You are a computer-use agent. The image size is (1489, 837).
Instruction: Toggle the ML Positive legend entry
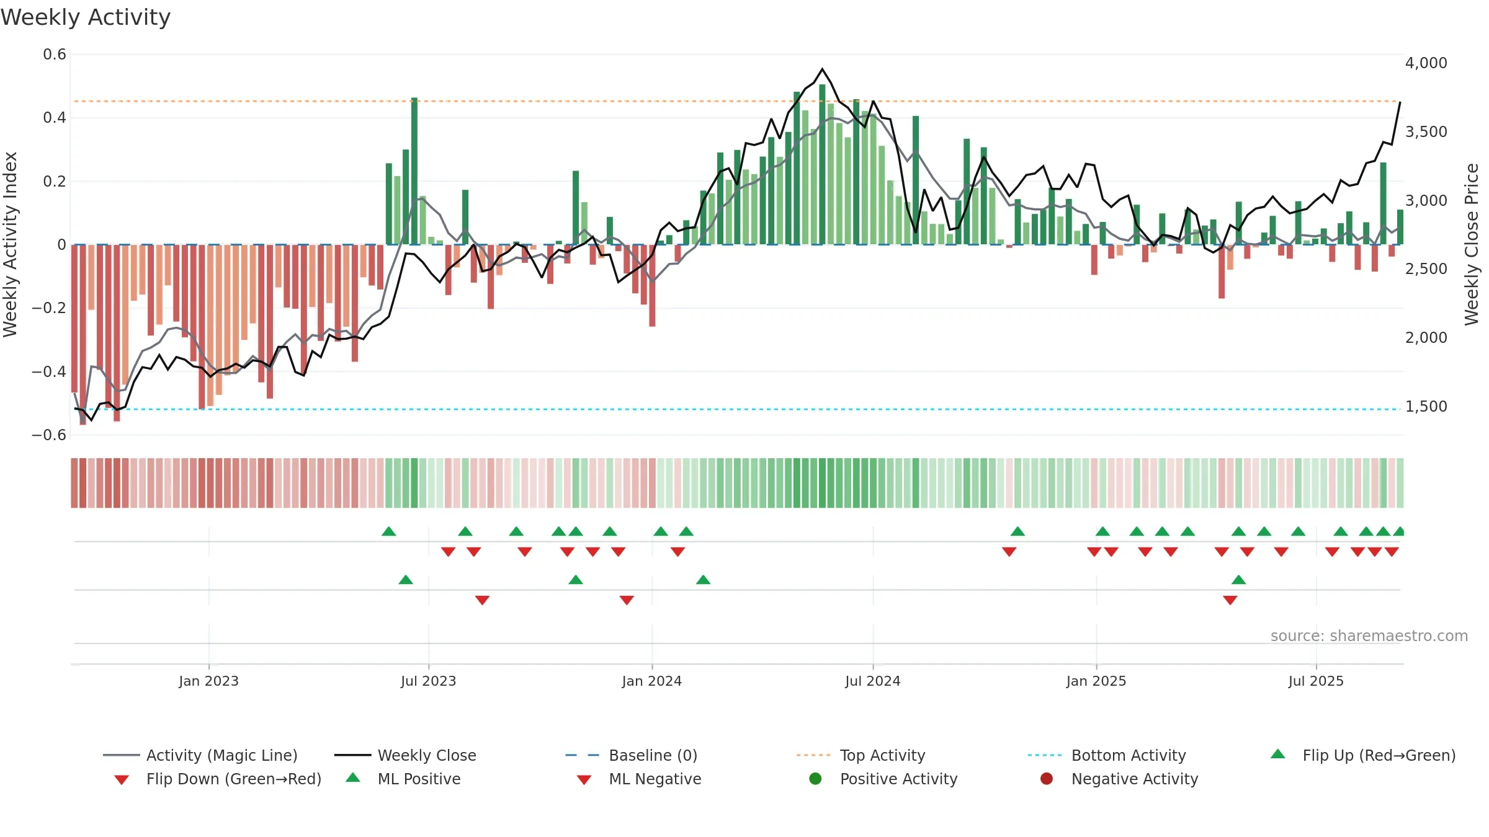click(x=403, y=779)
